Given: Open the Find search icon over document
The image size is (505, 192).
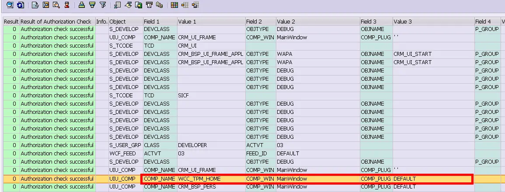Looking at the screenshot, I should tap(56, 5).
